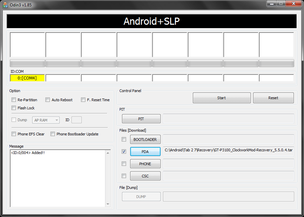Viewport: 304px width, 217px height.
Task: Click the ID input field
Action: [x=77, y=120]
